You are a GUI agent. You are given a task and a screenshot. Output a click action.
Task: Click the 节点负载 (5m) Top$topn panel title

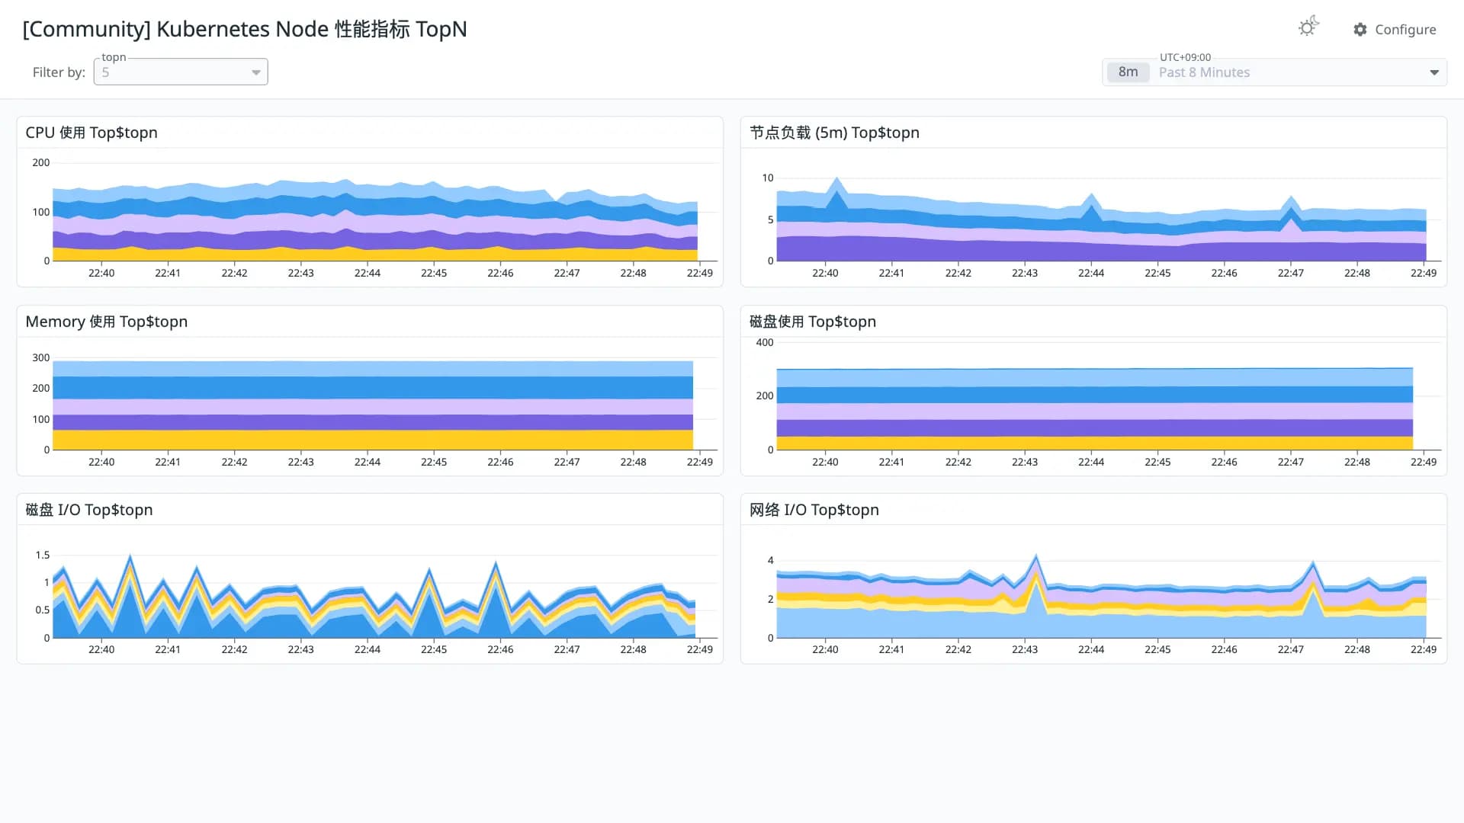[834, 133]
